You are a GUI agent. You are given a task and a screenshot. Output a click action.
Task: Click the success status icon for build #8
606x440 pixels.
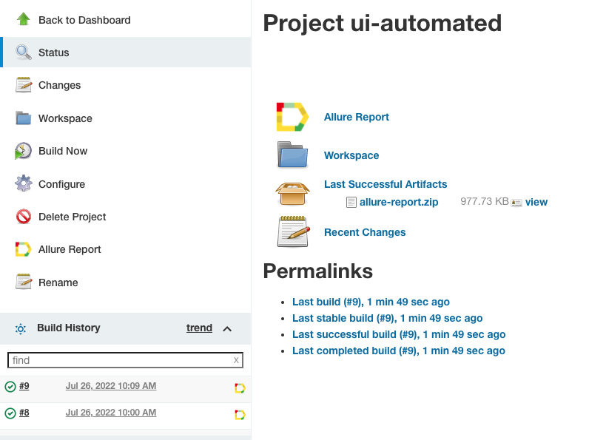[10, 413]
